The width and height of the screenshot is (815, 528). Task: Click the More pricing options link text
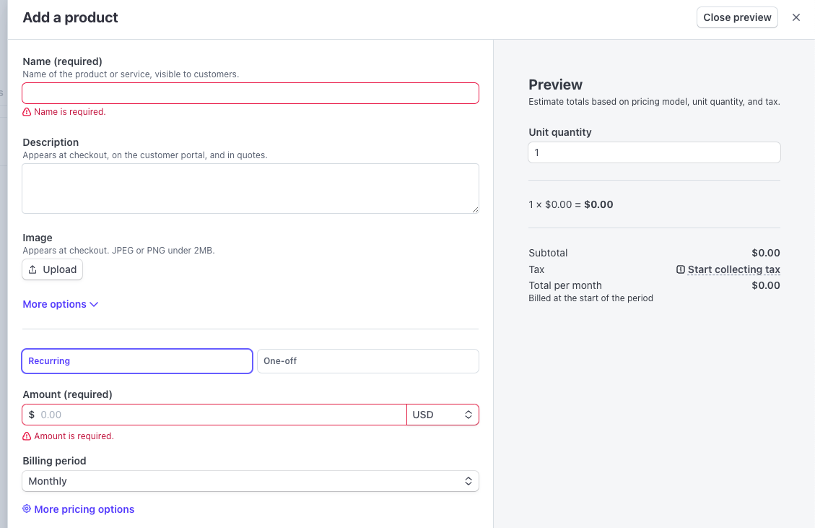point(84,509)
